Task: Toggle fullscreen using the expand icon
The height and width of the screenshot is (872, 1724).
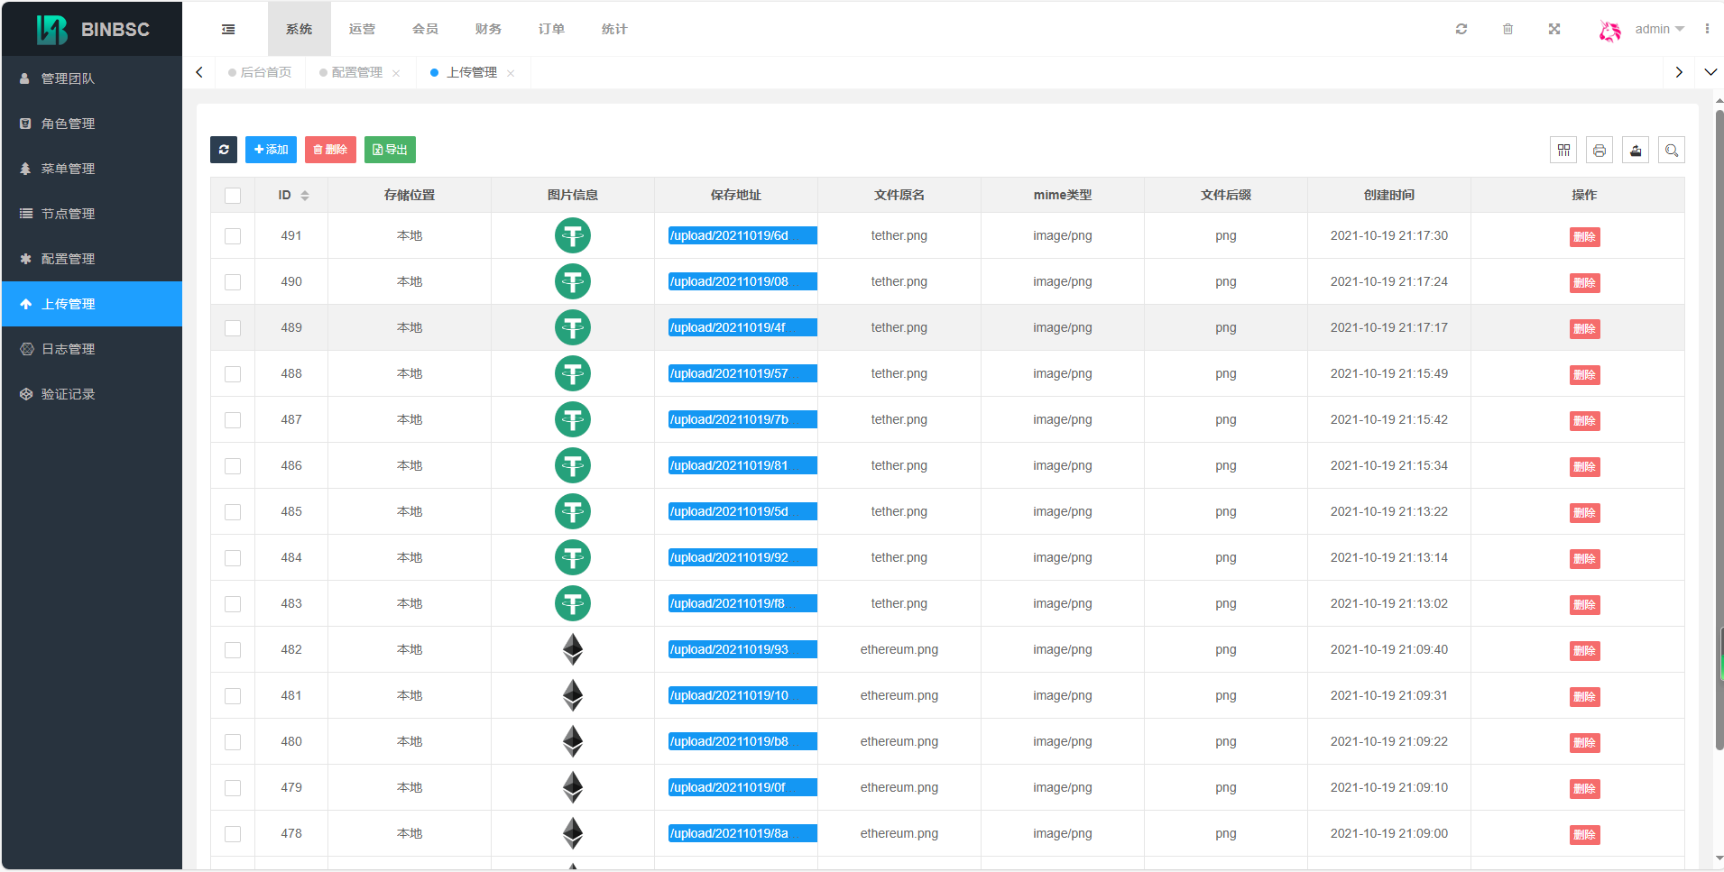Action: [1553, 29]
